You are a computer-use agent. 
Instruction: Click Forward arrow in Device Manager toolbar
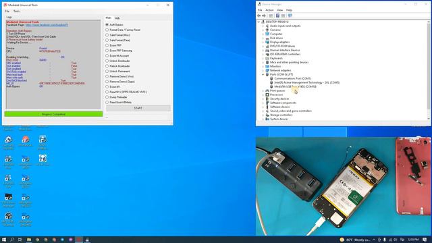click(x=264, y=16)
